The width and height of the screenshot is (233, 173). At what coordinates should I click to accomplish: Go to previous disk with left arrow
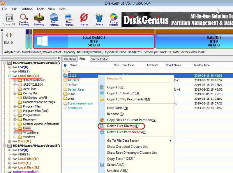pos(7,35)
